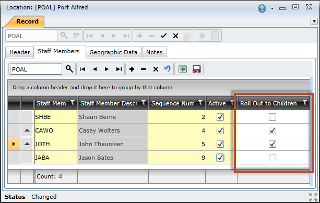
Task: Switch to the Geographic Data tab
Action: pyautogui.click(x=113, y=52)
